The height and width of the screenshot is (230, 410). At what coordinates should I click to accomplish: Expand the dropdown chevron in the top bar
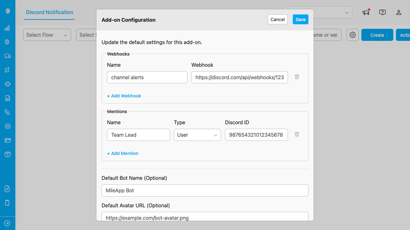tap(346, 12)
